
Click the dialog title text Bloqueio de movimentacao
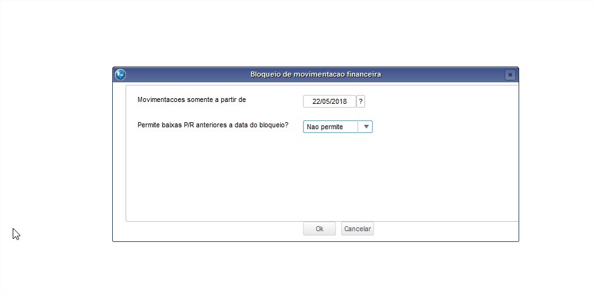click(x=316, y=75)
